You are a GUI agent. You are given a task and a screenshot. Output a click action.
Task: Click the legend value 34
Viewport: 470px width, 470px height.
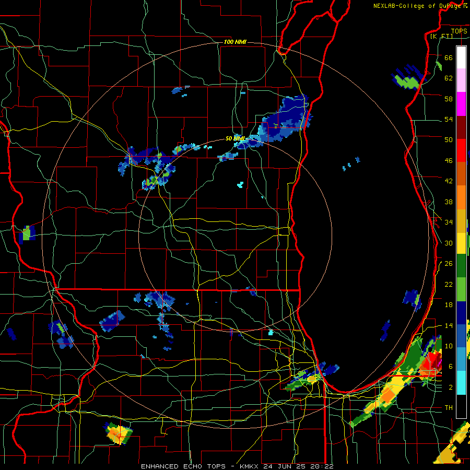[449, 222]
